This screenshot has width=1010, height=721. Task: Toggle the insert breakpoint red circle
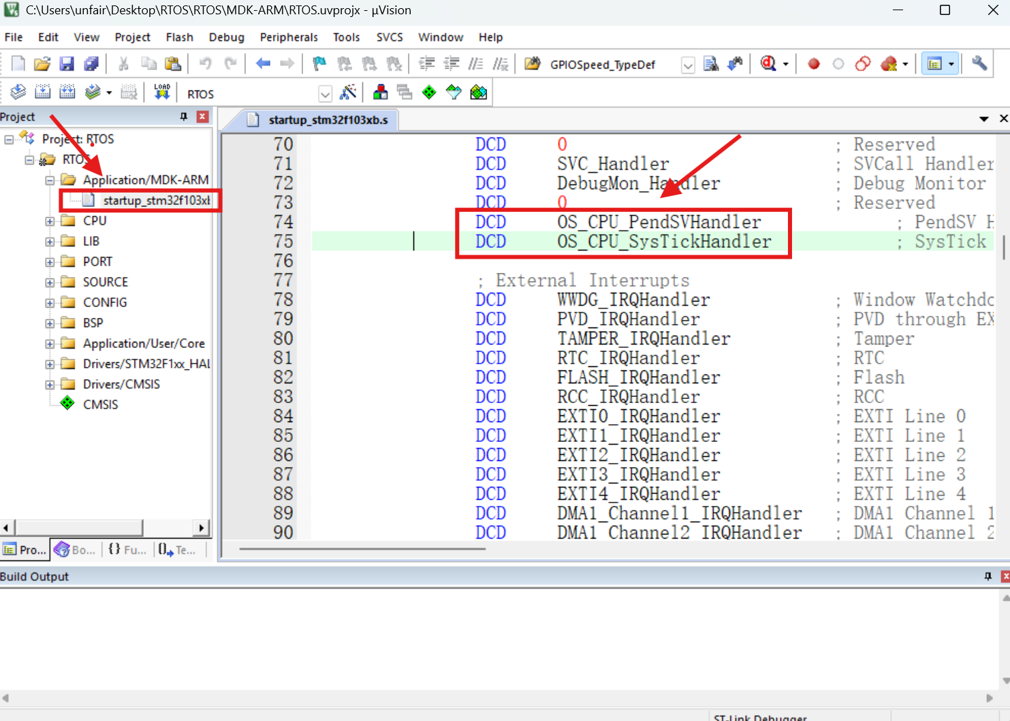[x=813, y=64]
